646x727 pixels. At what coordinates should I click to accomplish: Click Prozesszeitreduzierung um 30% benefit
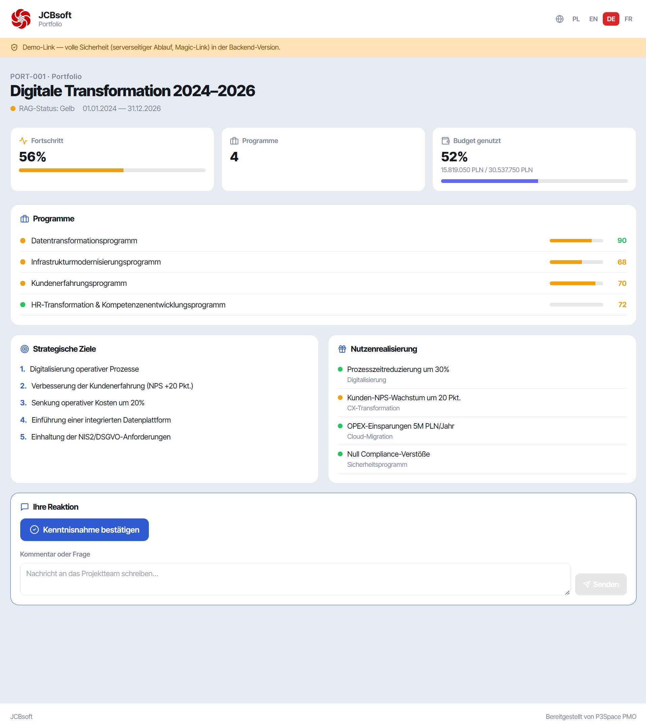pyautogui.click(x=398, y=370)
